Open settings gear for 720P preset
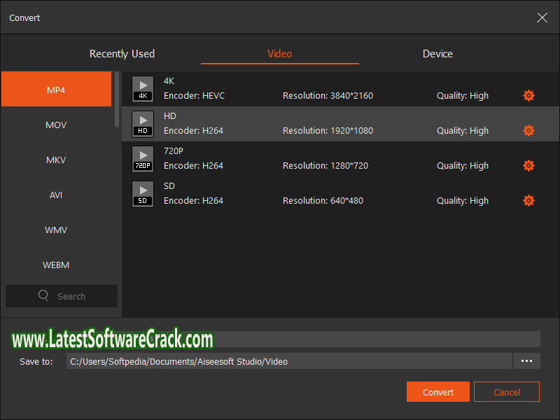 [528, 166]
